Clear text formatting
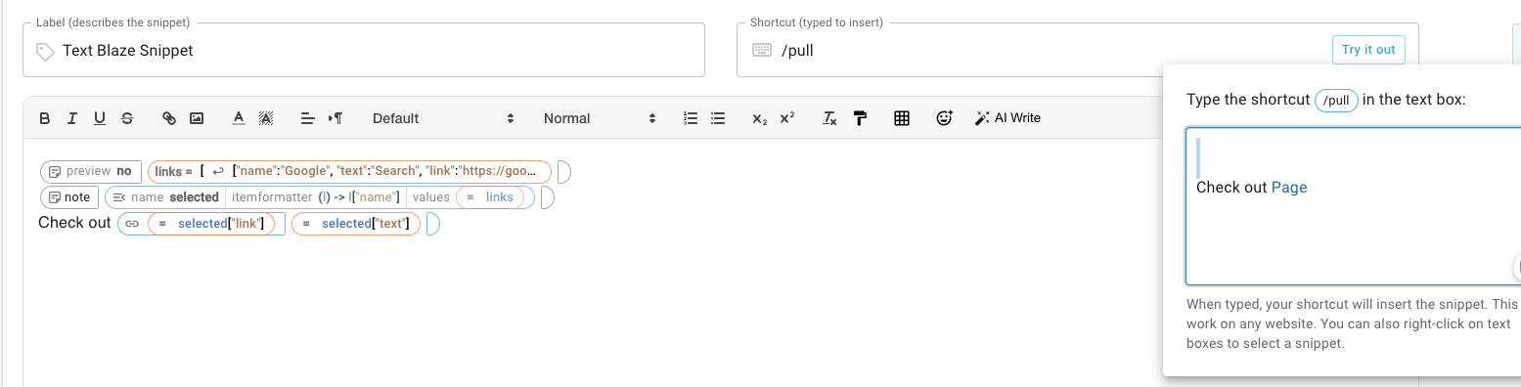Image resolution: width=1521 pixels, height=387 pixels. [829, 118]
